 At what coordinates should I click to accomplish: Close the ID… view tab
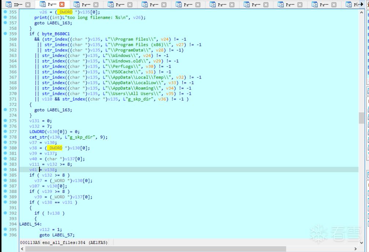28,4
